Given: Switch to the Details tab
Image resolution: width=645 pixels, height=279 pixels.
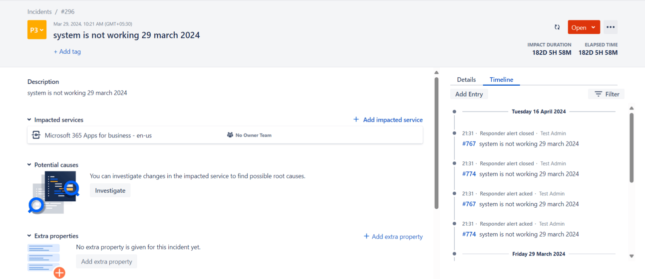Looking at the screenshot, I should (x=466, y=80).
